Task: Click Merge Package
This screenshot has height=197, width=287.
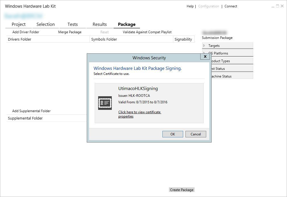Action: [70, 32]
